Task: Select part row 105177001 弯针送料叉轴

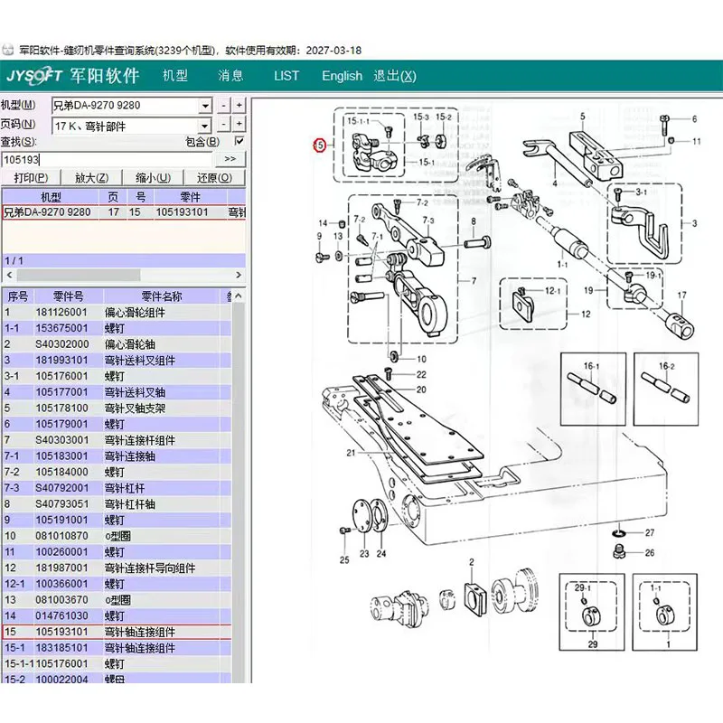Action: 117,392
